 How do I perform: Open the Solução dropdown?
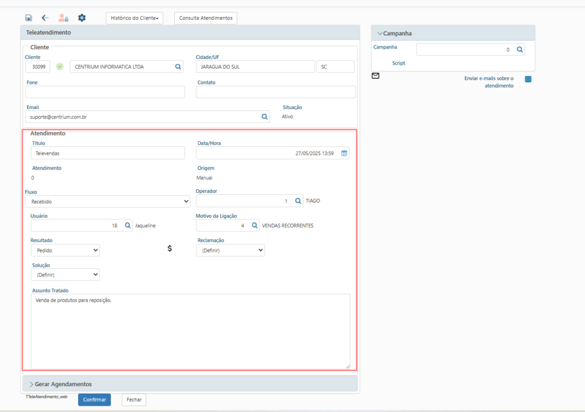pyautogui.click(x=65, y=275)
